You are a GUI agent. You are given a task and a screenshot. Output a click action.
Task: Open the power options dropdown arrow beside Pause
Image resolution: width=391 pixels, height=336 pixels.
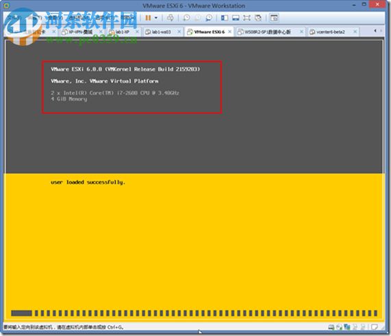tap(156, 18)
